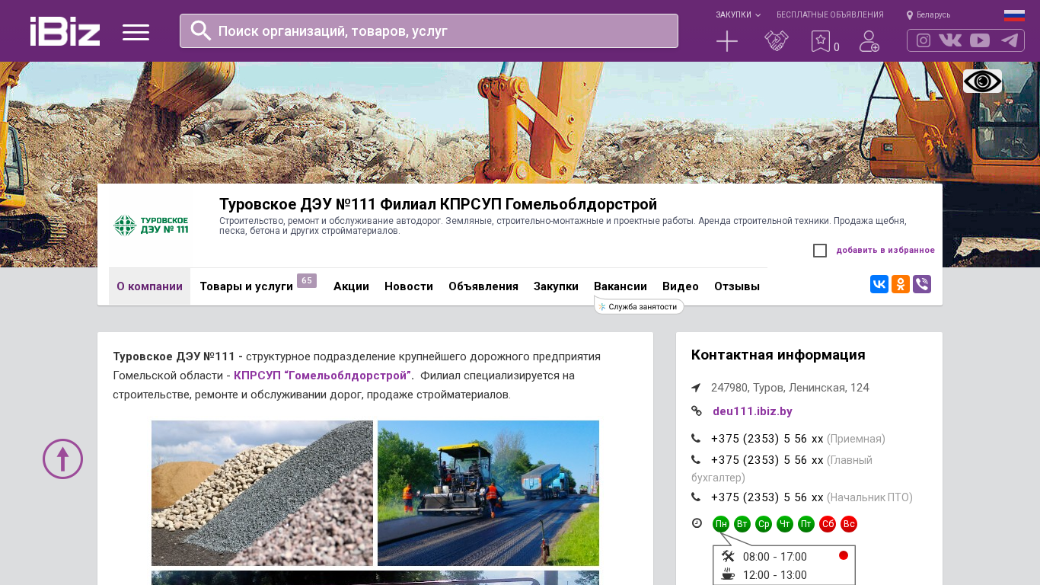Open the favorites bookmark star icon
Image resolution: width=1040 pixels, height=585 pixels.
tap(821, 41)
